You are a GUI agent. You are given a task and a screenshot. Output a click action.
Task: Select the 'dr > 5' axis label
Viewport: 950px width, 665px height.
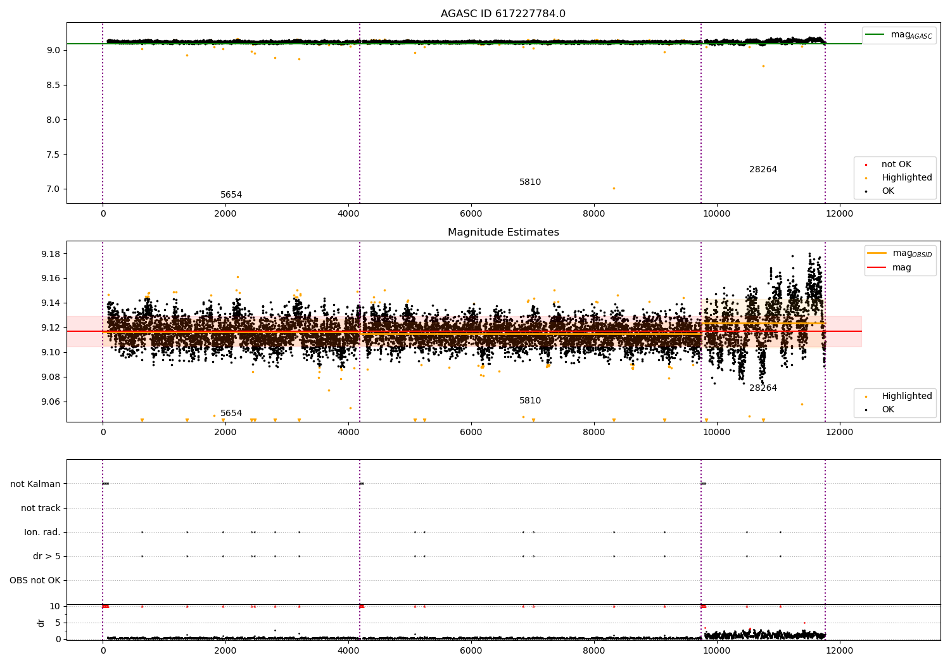coord(47,556)
